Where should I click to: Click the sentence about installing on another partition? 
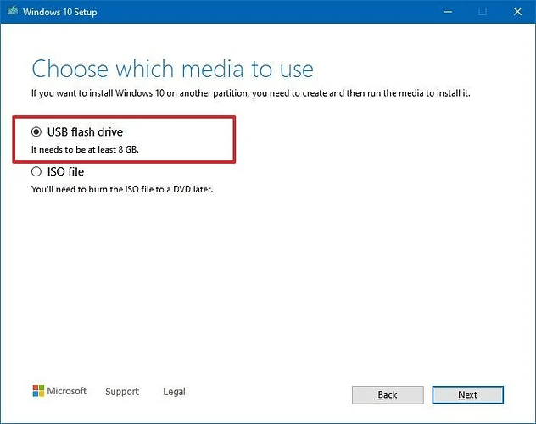coord(250,93)
